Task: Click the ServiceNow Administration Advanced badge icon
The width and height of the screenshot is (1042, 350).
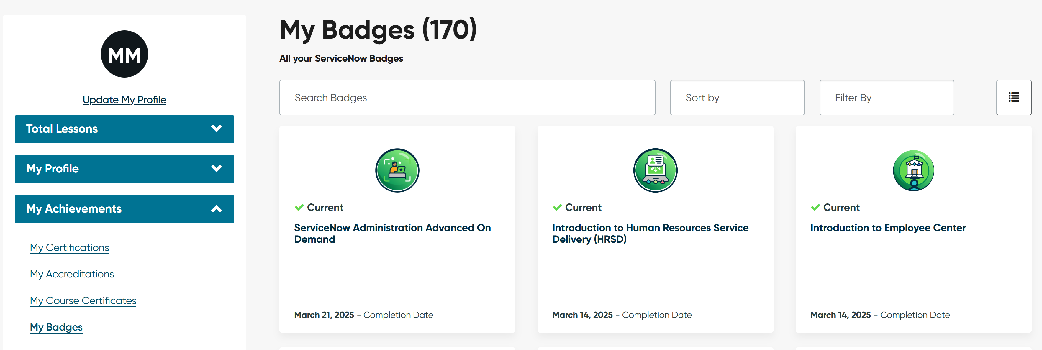Action: tap(397, 170)
